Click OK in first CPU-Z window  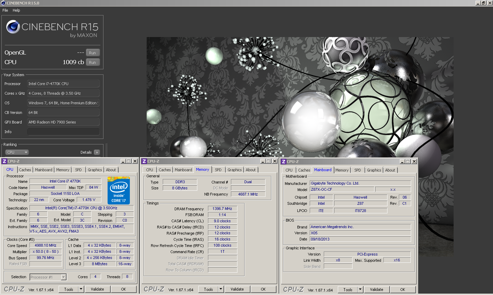tap(123, 289)
